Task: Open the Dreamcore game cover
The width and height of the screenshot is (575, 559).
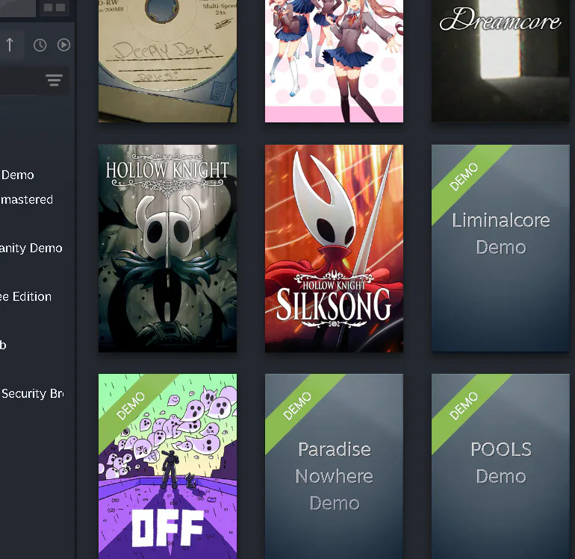Action: pos(500,61)
